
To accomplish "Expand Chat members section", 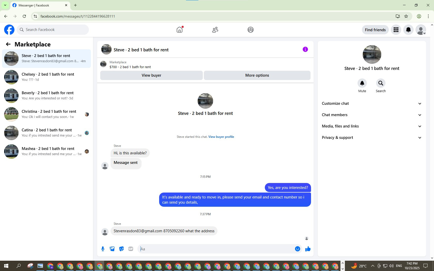I will point(372,115).
